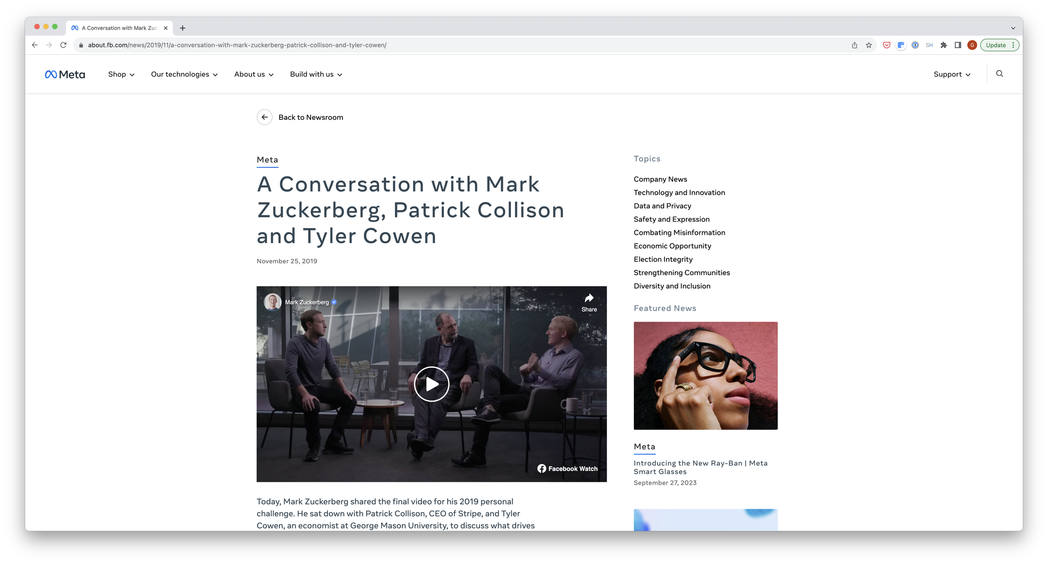Open the Build with us menu
This screenshot has width=1048, height=564.
click(x=316, y=75)
